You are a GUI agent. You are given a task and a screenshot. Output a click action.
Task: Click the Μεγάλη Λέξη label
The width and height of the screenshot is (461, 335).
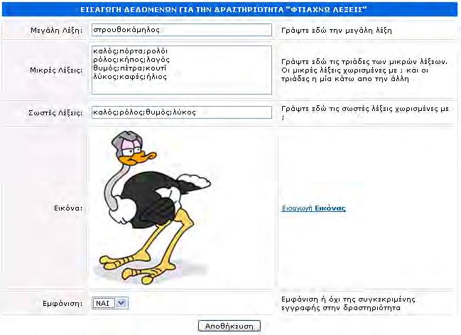click(x=56, y=31)
